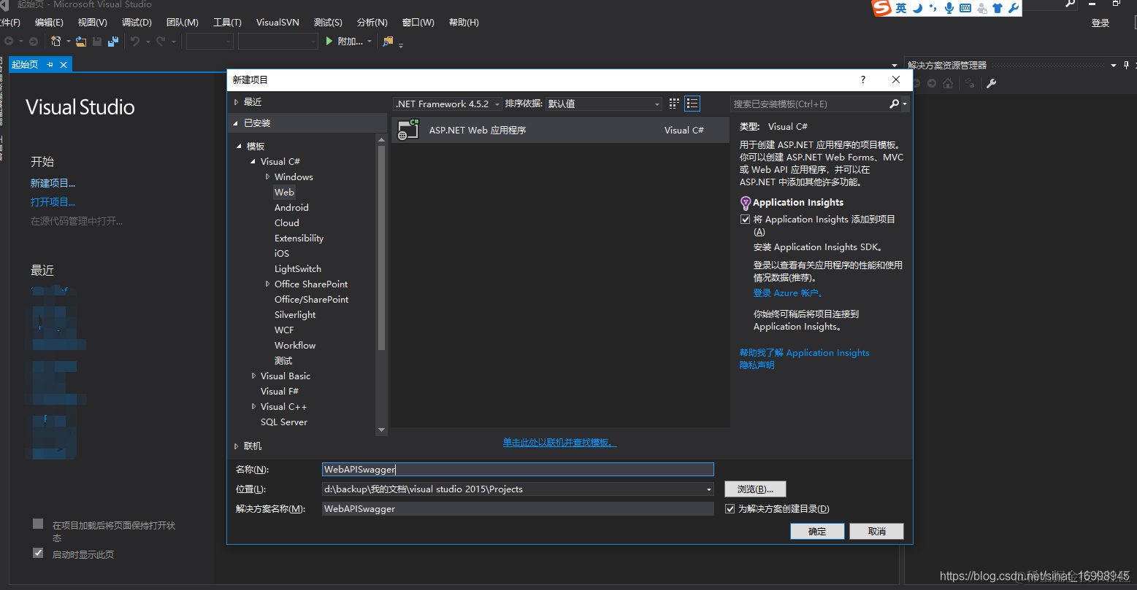Click the help question mark in dialog
1137x590 pixels.
(x=863, y=79)
